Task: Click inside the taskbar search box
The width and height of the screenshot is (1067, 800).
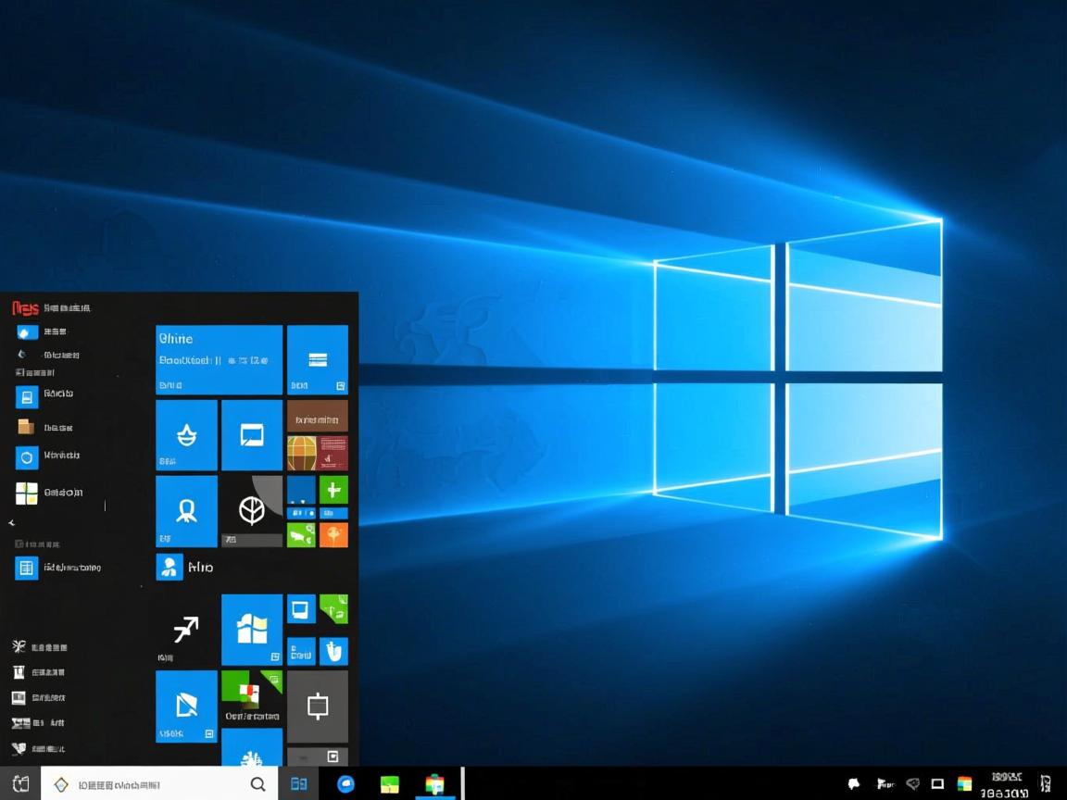Action: (157, 783)
